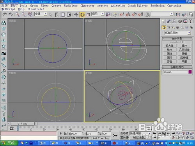Image resolution: width=195 pixels, height=146 pixels.
Task: Open the named selection sets dropdown
Action: coord(162,14)
